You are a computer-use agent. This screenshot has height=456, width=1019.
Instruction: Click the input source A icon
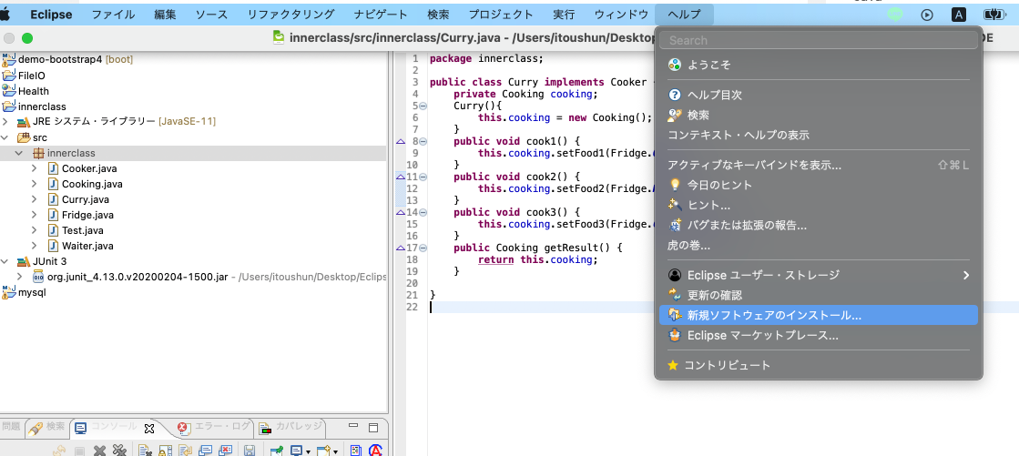click(x=958, y=15)
